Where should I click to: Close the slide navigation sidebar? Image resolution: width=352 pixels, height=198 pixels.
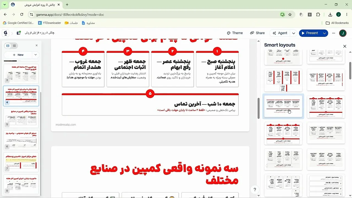pos(37,46)
